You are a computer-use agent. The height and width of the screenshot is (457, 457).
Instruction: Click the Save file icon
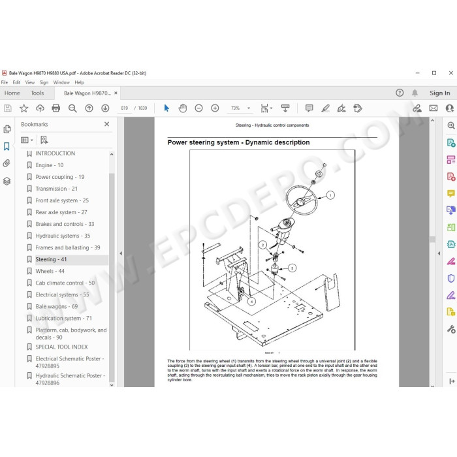tap(8, 108)
